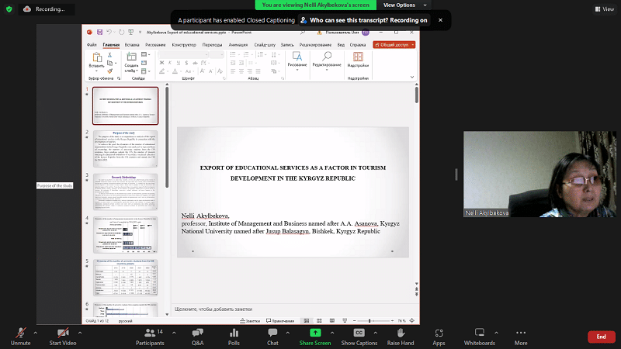Toggle Show Captions
This screenshot has height=349, width=621.
[x=359, y=332]
